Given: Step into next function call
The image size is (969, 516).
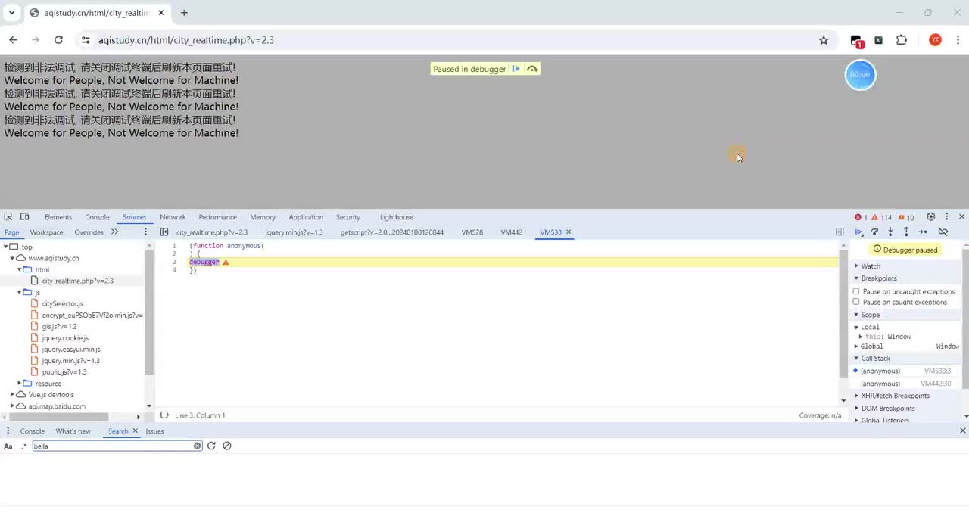Looking at the screenshot, I should coord(890,232).
